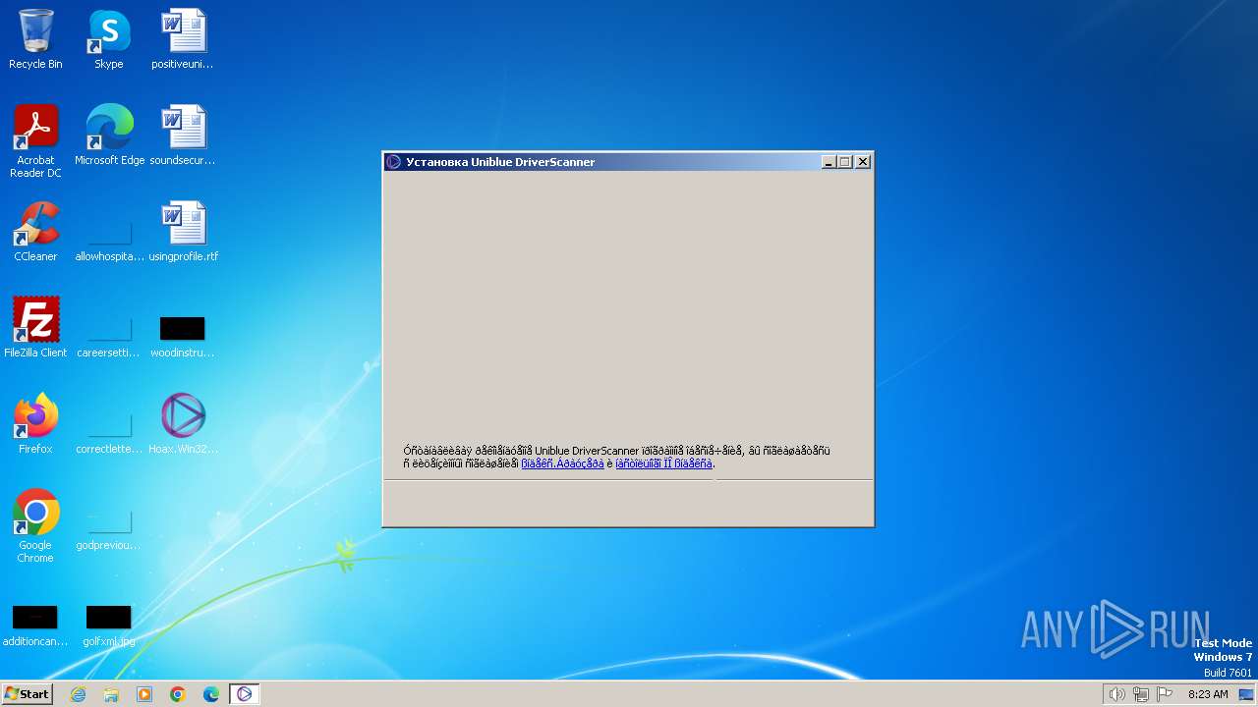1258x707 pixels.
Task: Open Windows Media Player taskbar icon
Action: pos(144,694)
